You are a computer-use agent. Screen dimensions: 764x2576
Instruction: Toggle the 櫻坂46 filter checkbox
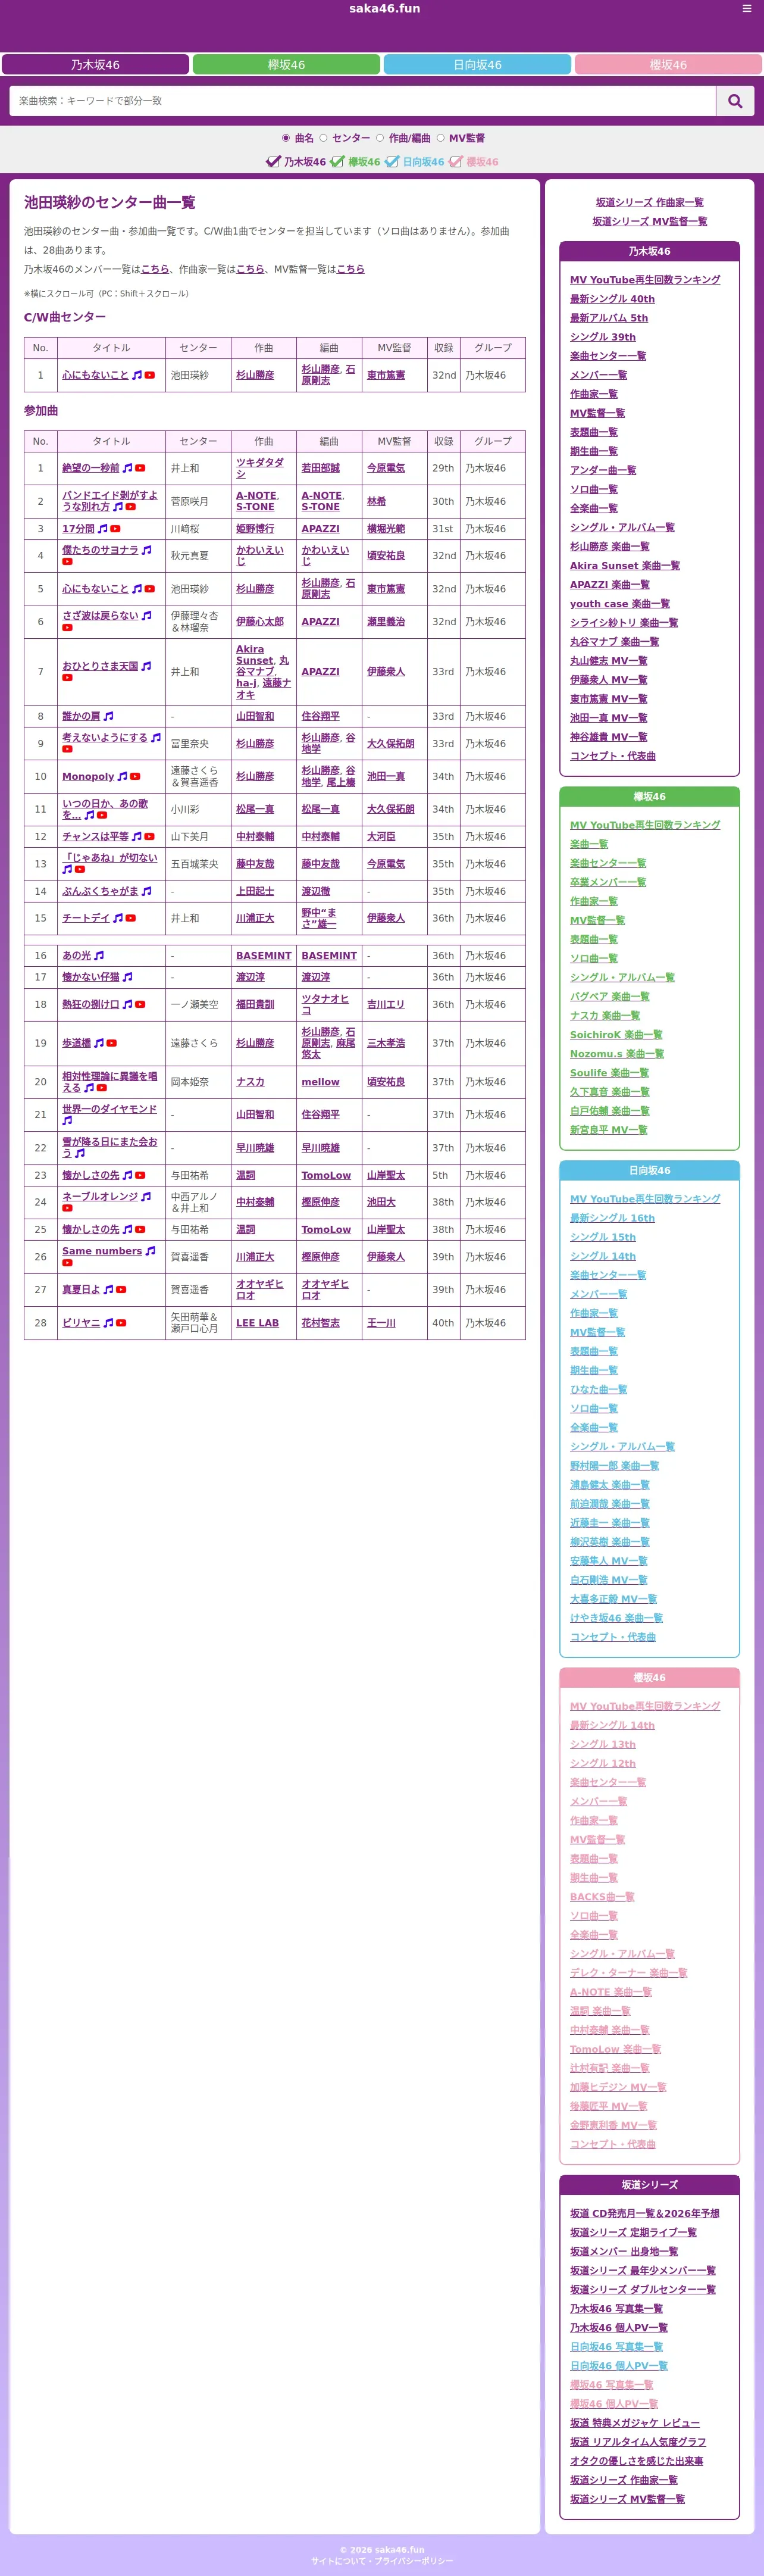[455, 161]
